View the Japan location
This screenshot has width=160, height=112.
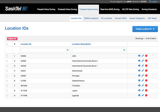[x=139, y=90]
